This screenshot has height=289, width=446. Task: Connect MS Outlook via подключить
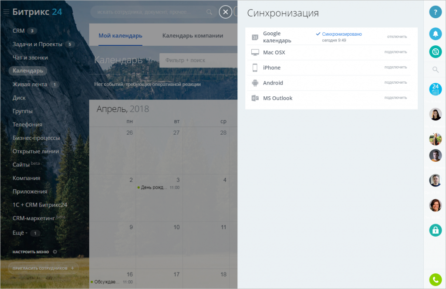(x=395, y=98)
